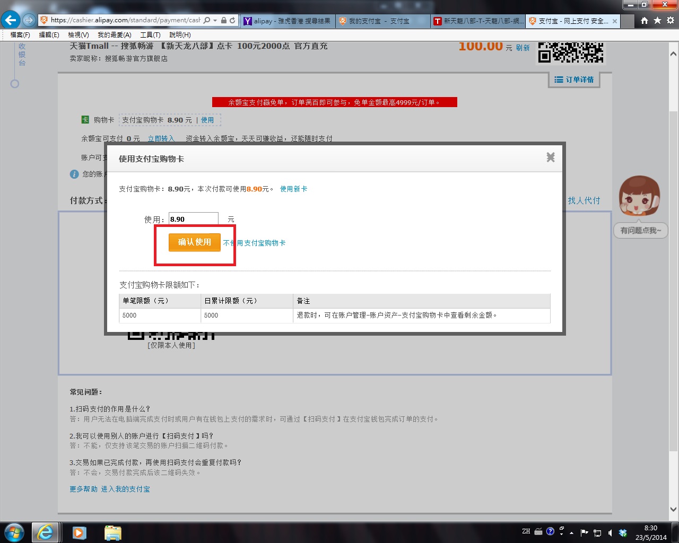Click the ZH input language indicator
Viewport: 679px width, 543px height.
coord(526,531)
